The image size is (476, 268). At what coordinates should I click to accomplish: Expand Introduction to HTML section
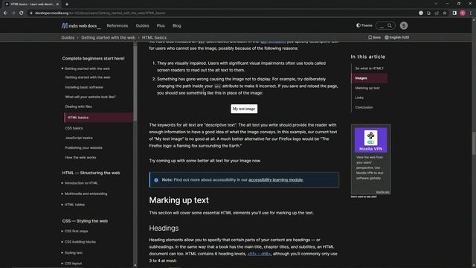coord(80,183)
